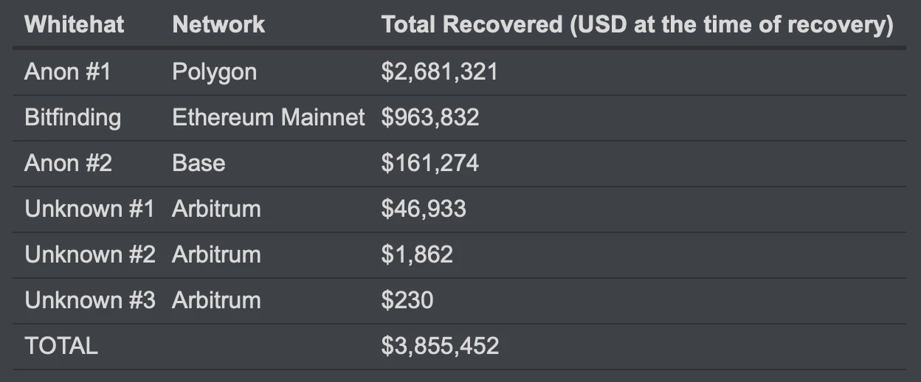Click the Whitehat column header
The height and width of the screenshot is (382, 921).
[74, 24]
